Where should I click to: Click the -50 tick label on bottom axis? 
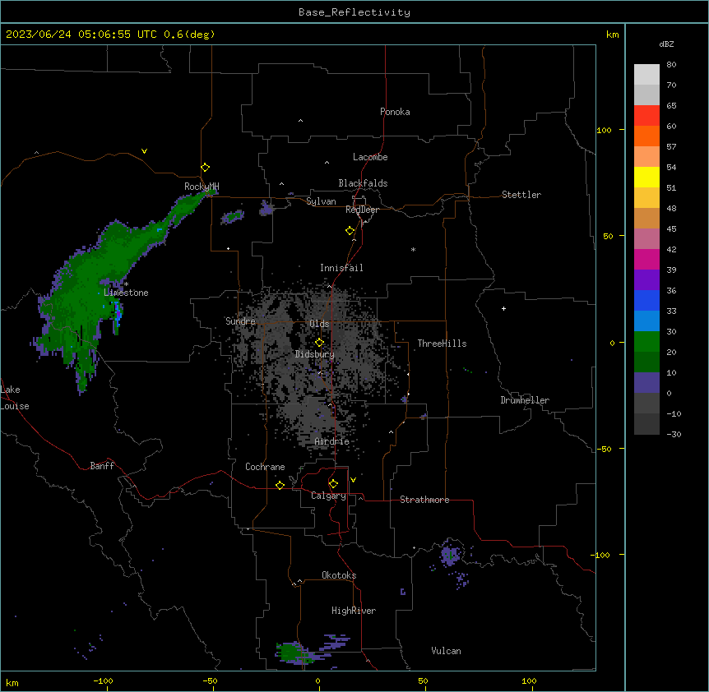coord(210,680)
